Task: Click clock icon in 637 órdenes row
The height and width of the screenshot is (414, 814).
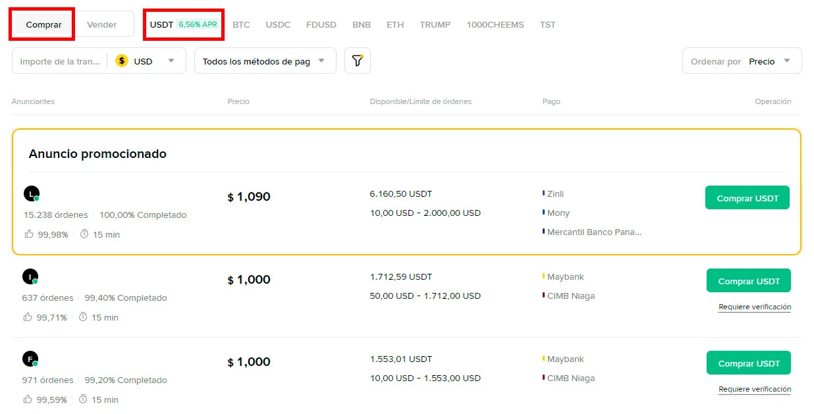Action: [83, 317]
